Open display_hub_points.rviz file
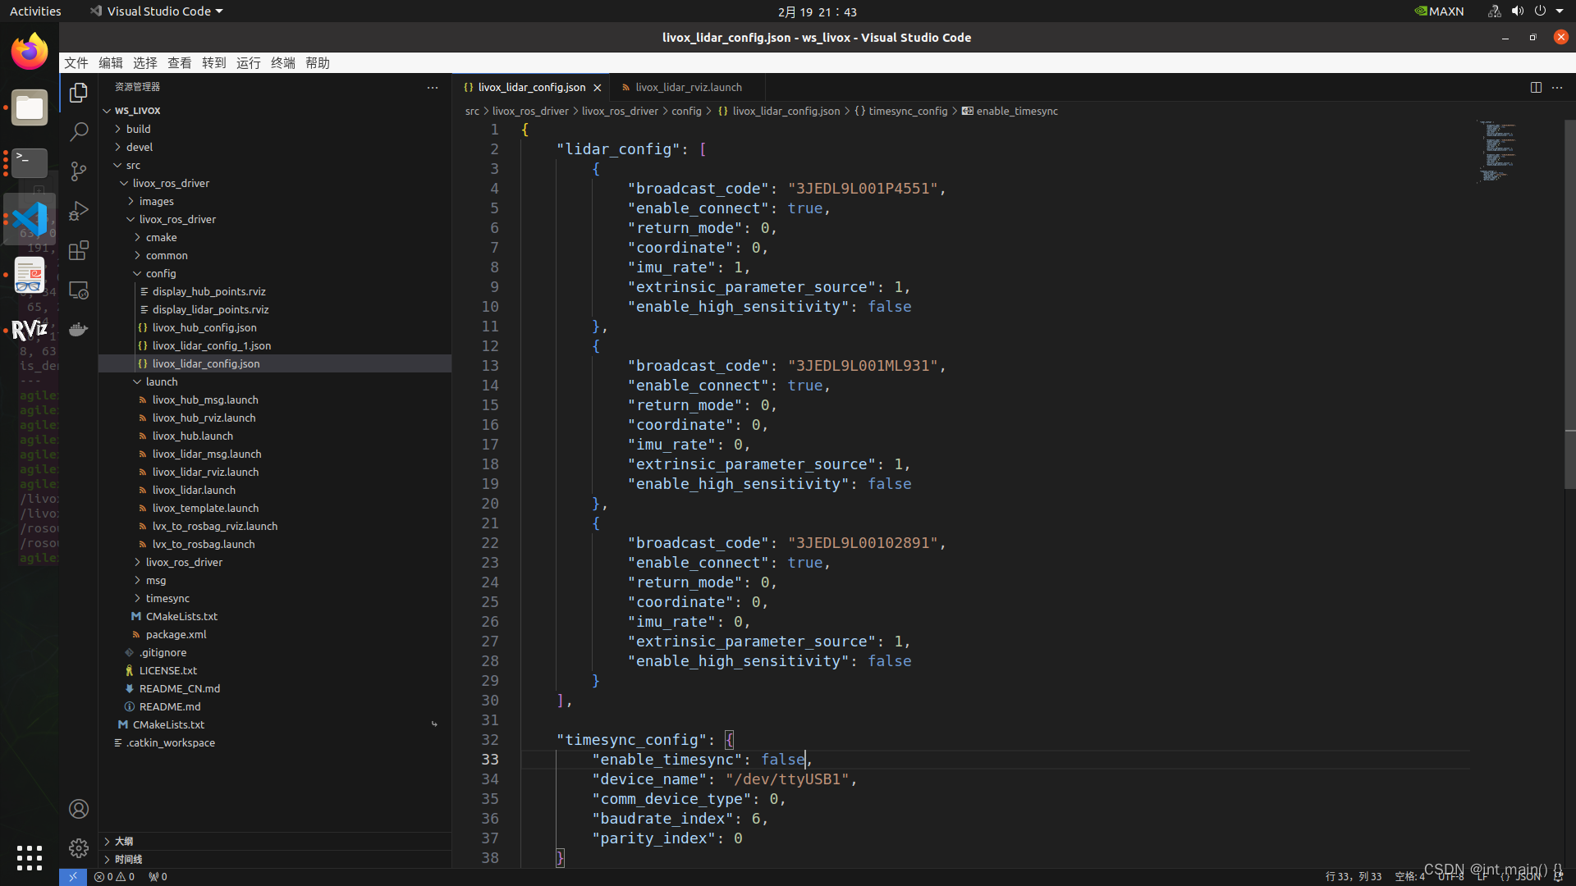The width and height of the screenshot is (1576, 886). [x=208, y=291]
